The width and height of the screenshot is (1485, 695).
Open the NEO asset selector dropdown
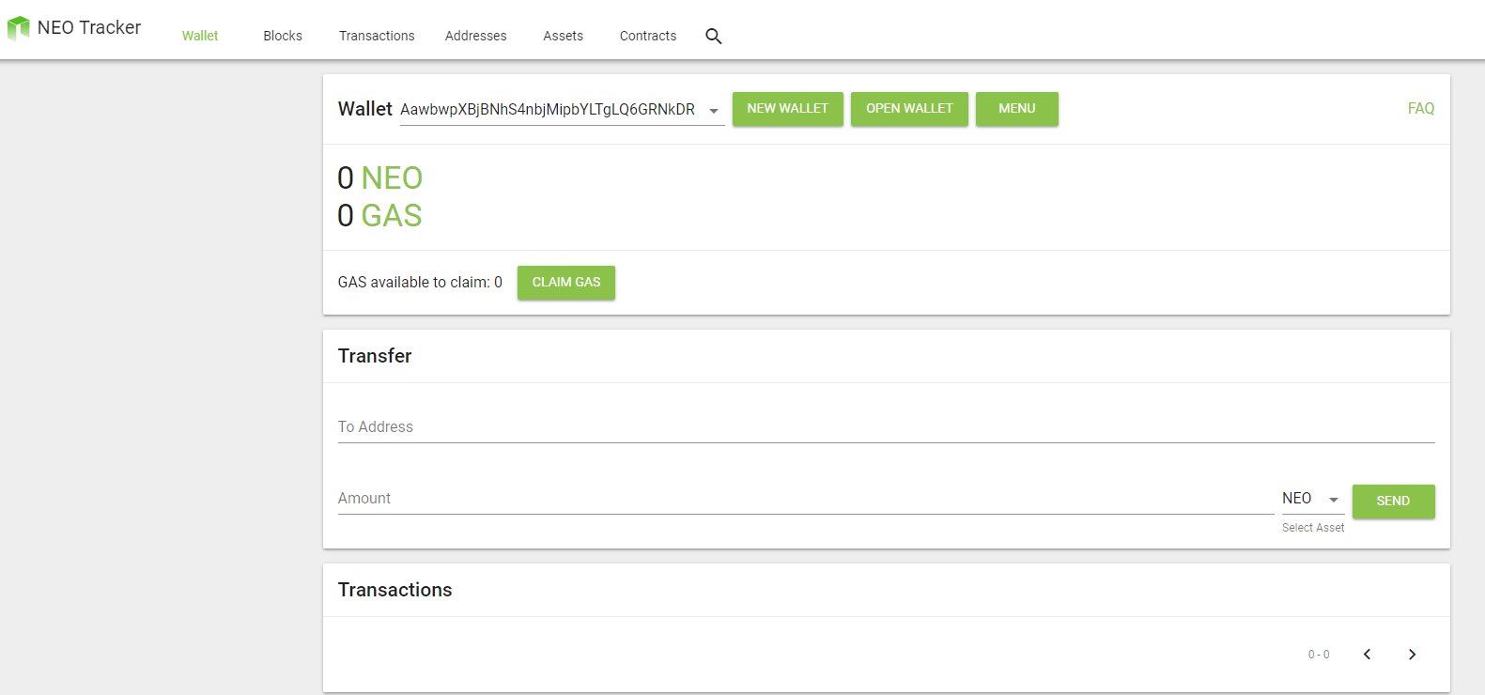[1313, 499]
